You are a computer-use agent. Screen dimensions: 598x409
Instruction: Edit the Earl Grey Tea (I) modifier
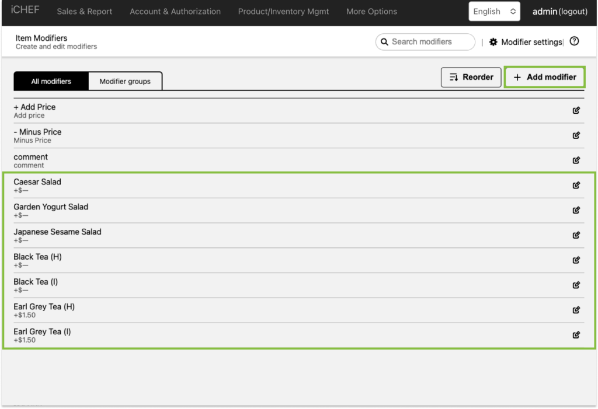click(x=576, y=335)
